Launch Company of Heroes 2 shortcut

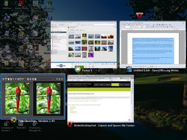pyautogui.click(x=7, y=126)
